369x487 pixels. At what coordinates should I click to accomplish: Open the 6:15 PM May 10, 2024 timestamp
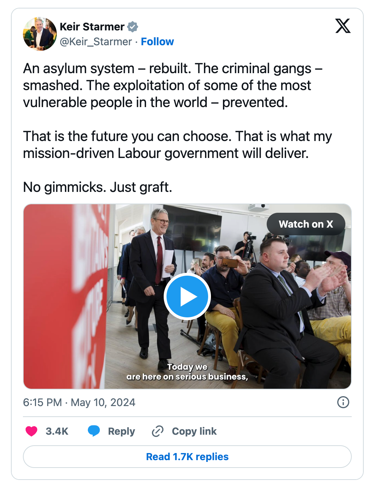click(79, 403)
